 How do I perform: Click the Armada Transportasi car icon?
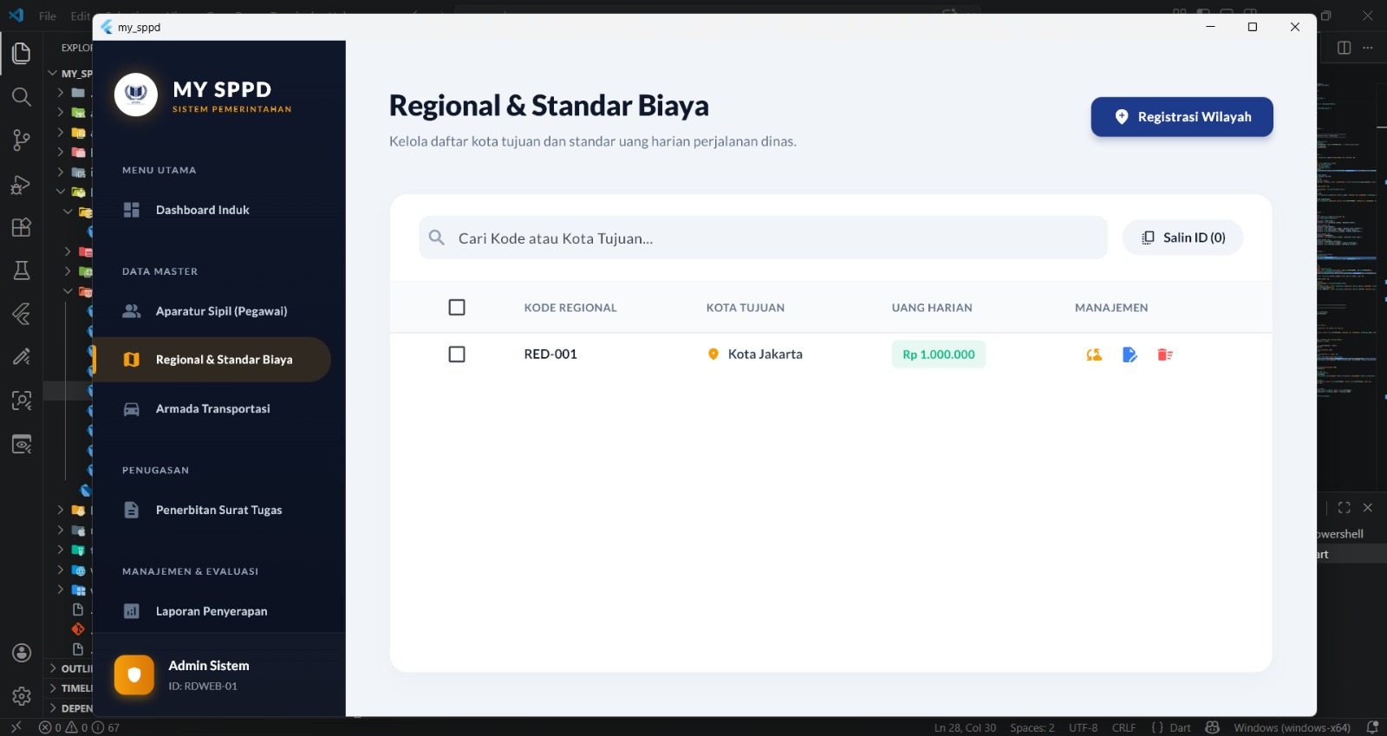(132, 409)
